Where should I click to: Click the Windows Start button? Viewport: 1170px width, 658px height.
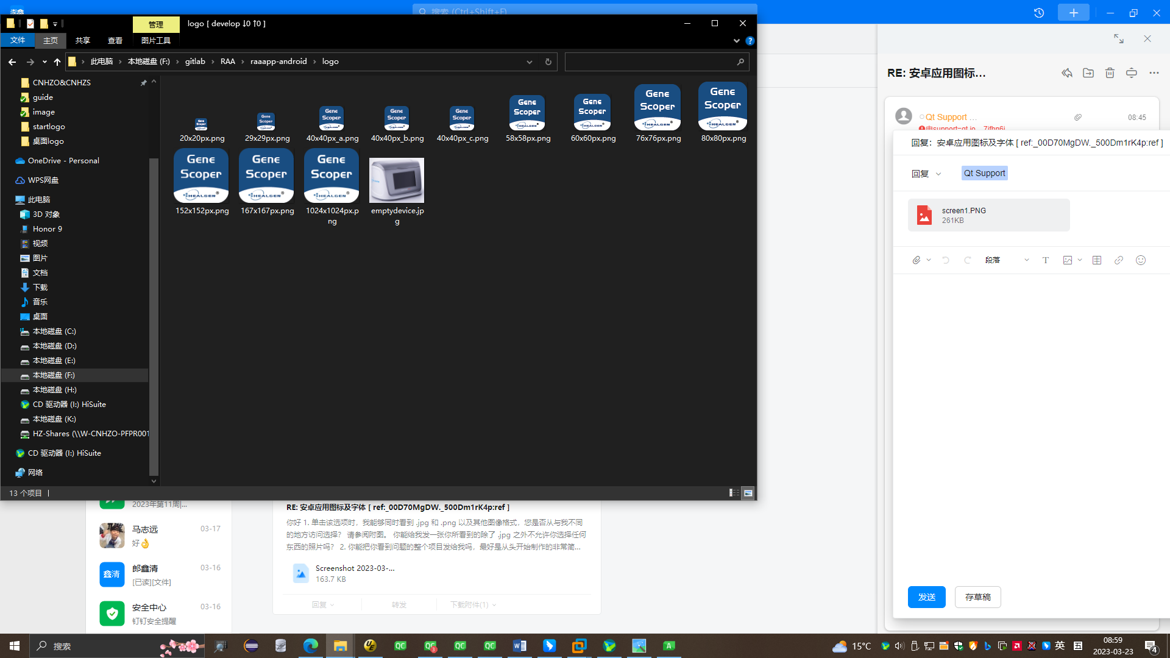coord(15,646)
